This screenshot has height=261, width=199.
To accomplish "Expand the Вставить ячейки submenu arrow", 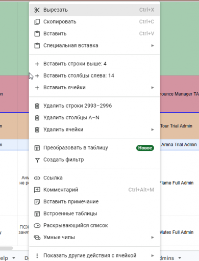I will point(153,88).
